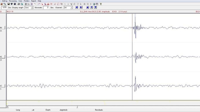Image resolution: width=200 pixels, height=112 pixels.
Task: Click the blue center dot button
Action: [x=91, y=7]
